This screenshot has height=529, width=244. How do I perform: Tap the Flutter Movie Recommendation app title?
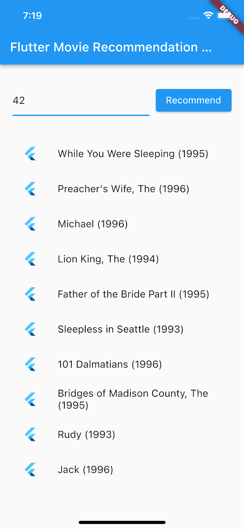point(111,47)
